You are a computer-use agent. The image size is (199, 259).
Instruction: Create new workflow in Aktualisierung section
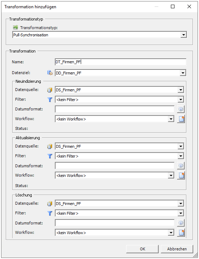(x=181, y=175)
